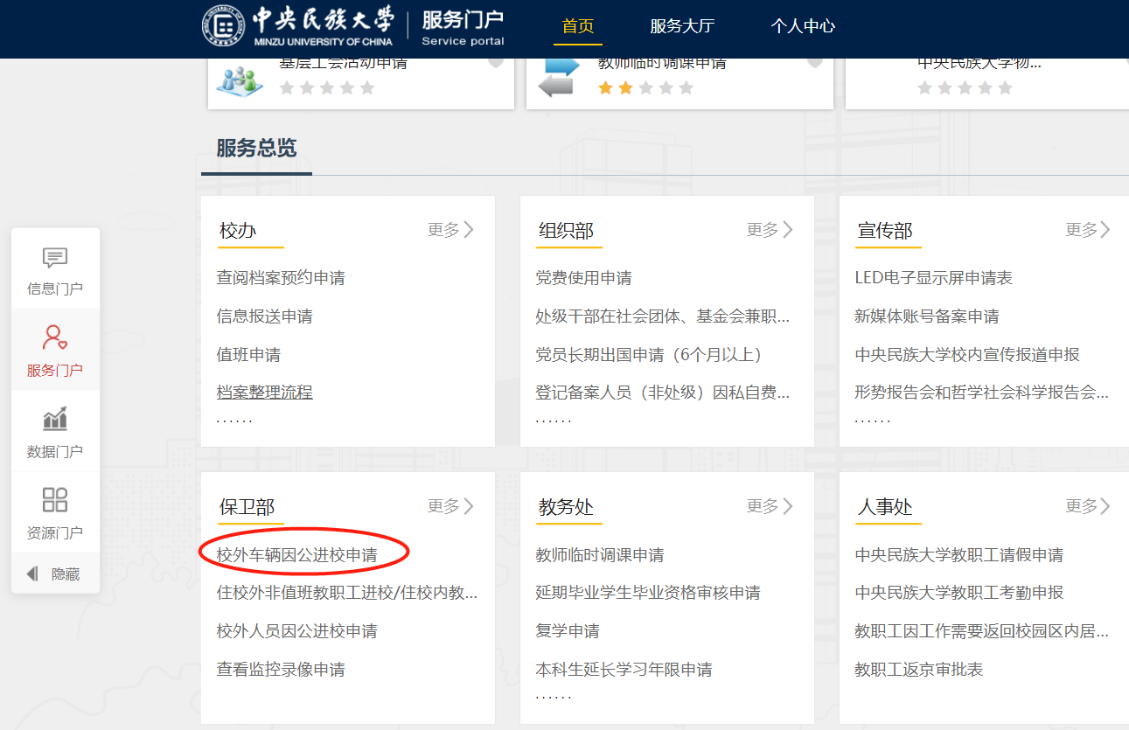The height and width of the screenshot is (730, 1129).
Task: Switch to the 服务大厅 tab
Action: click(x=682, y=26)
